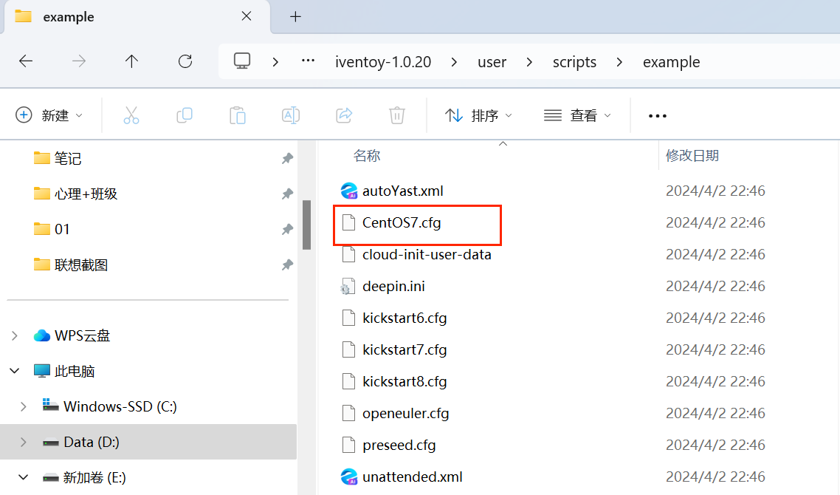Select the kickstart8.cfg file
The height and width of the screenshot is (495, 840).
point(404,381)
